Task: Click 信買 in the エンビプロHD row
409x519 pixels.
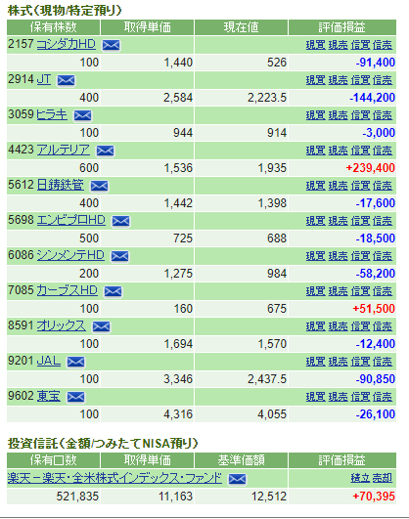Action: [360, 221]
